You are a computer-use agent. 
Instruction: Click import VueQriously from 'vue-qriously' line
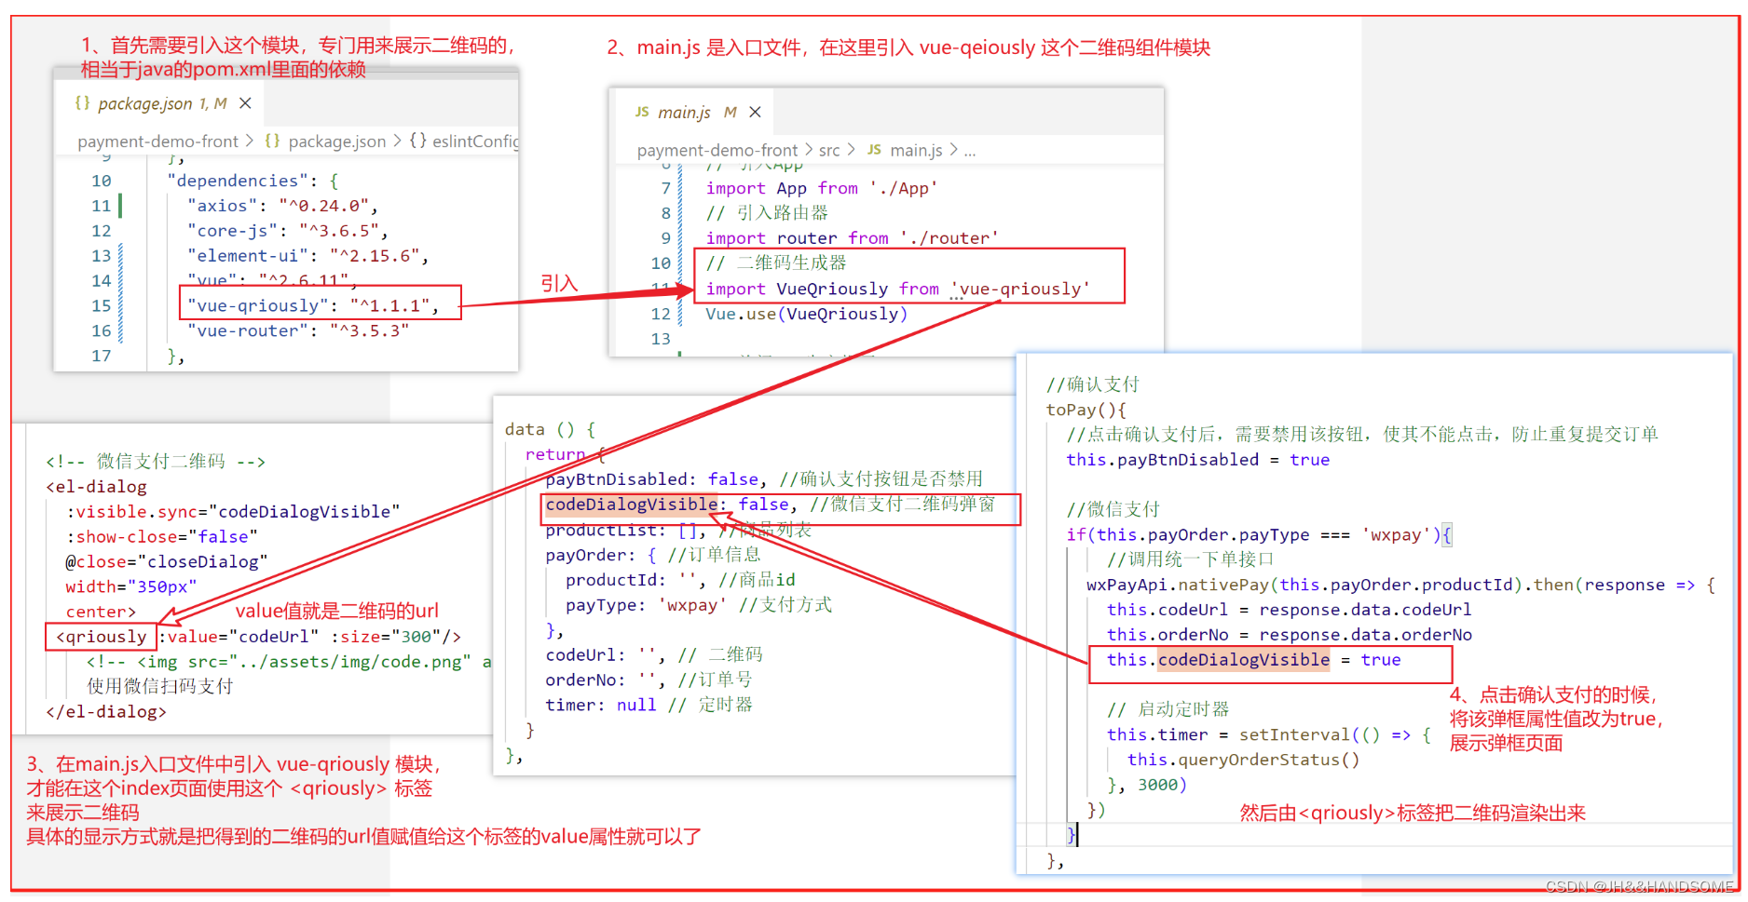pos(897,289)
